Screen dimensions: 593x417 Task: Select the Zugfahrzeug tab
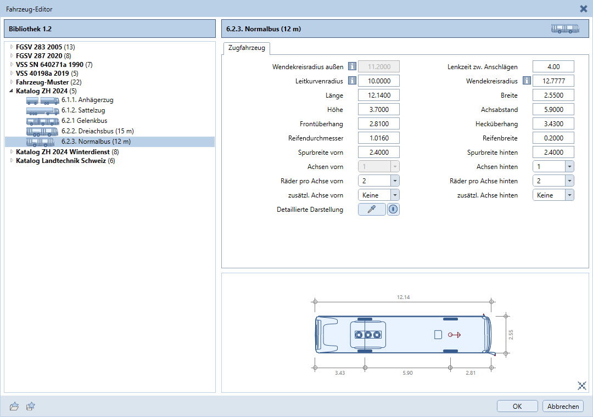point(246,48)
